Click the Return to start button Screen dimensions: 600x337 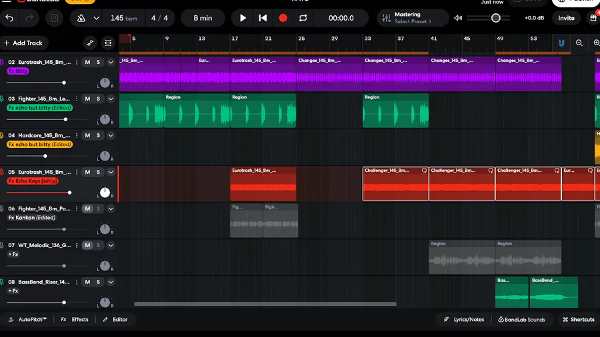[x=263, y=18]
